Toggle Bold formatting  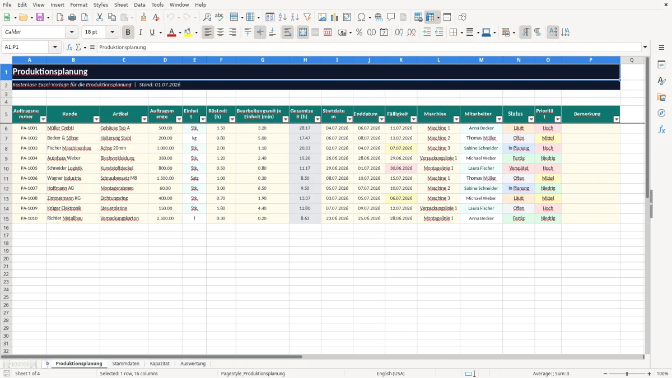(128, 32)
